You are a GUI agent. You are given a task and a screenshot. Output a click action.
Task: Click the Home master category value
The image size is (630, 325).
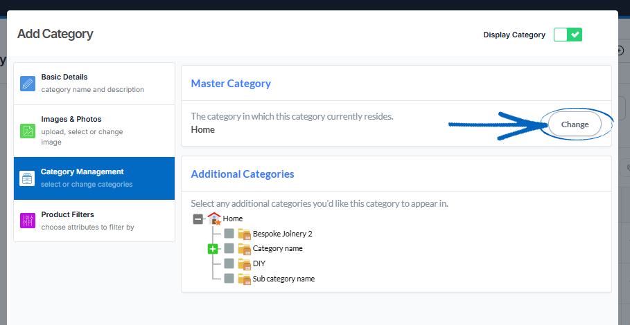[203, 129]
